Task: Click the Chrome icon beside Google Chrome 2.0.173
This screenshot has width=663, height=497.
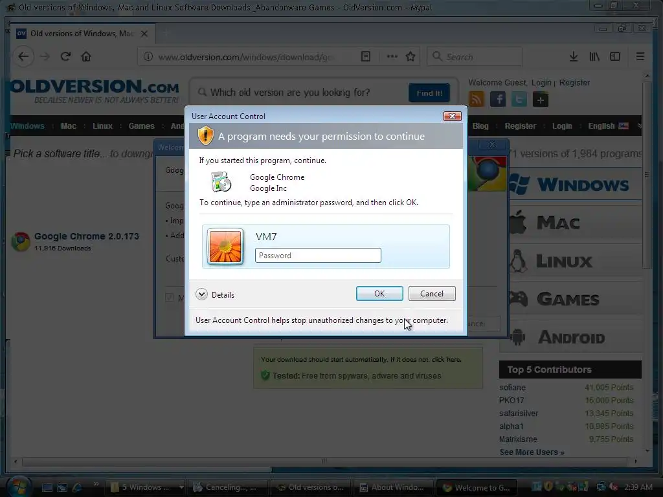Action: (x=20, y=241)
